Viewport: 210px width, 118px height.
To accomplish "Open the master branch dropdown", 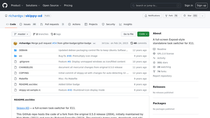I will (21, 34).
